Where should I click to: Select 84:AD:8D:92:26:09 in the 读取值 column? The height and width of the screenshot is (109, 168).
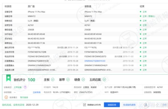click(x=93, y=39)
